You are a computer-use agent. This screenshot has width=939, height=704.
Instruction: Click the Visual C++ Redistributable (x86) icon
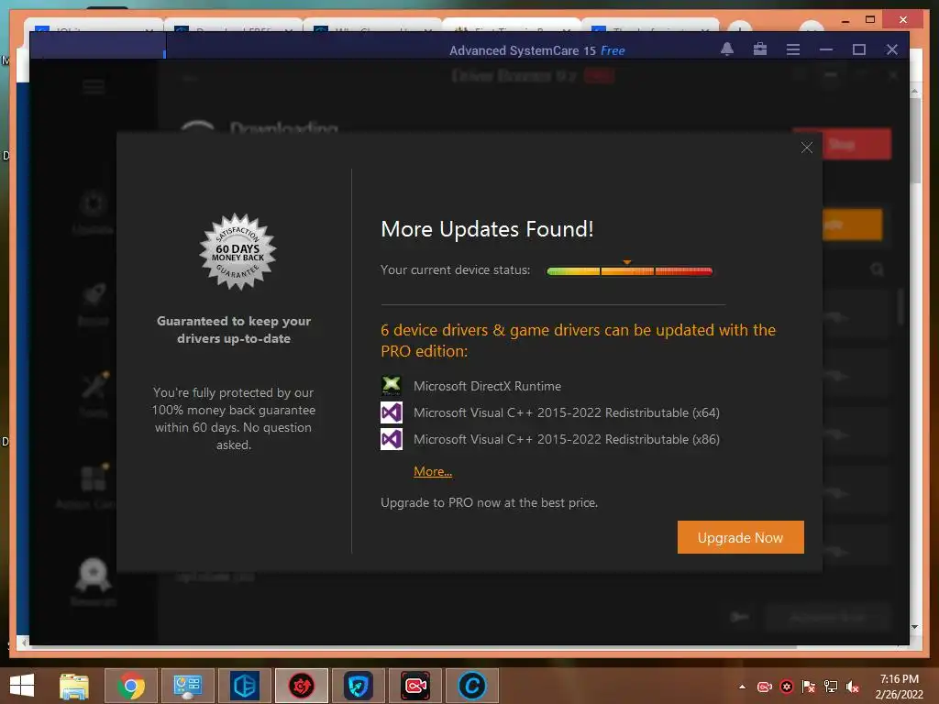[392, 439]
